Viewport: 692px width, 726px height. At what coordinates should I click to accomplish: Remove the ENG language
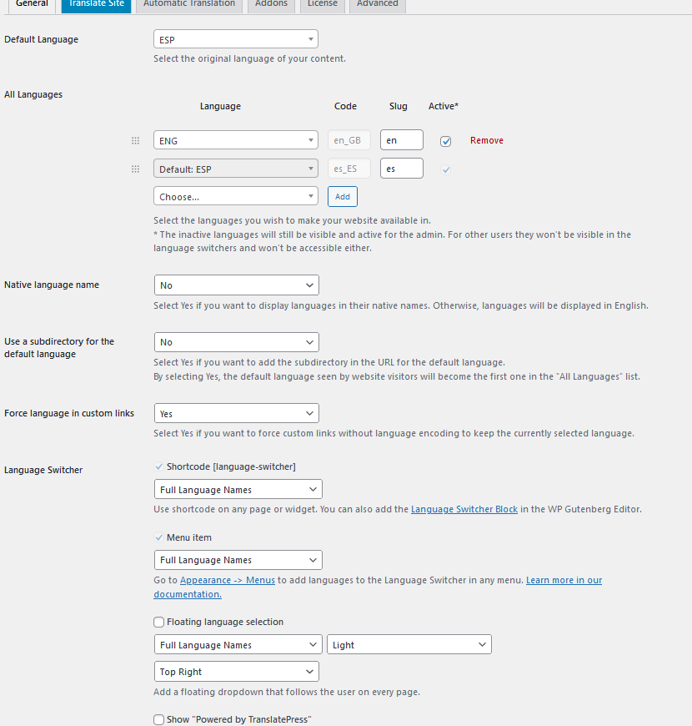coord(487,140)
